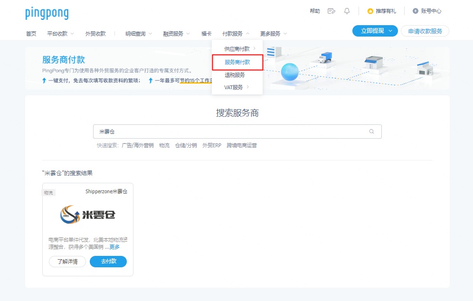Screen dimensions: 473x301
Task: Expand the 融资服务 menu
Action: click(x=176, y=34)
